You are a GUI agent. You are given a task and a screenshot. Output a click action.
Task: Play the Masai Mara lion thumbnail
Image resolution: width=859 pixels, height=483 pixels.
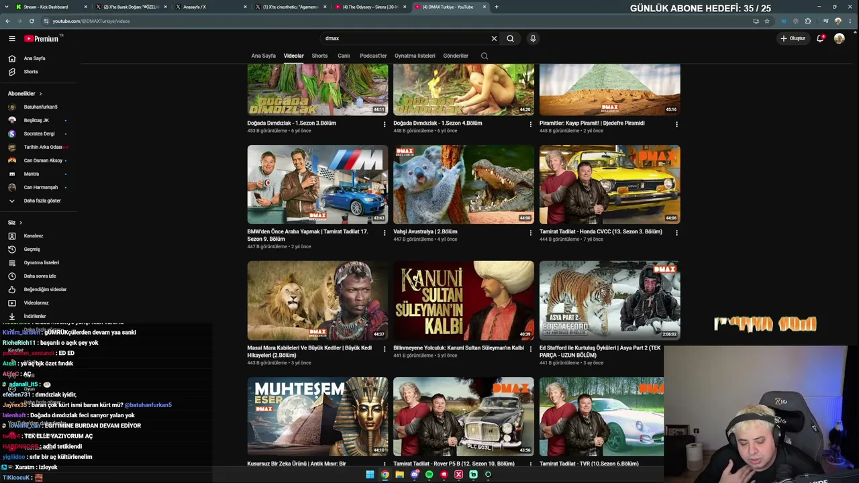pyautogui.click(x=317, y=301)
